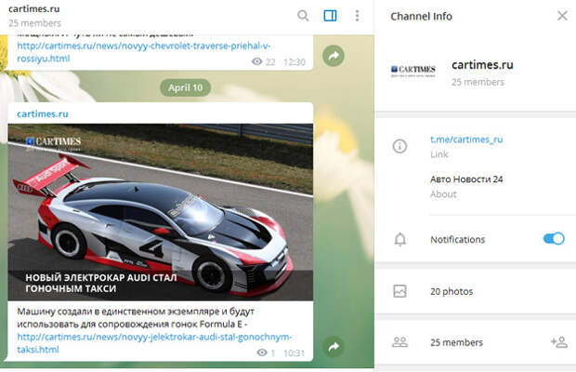
Task: Click the photos picture icon
Action: pos(399,291)
